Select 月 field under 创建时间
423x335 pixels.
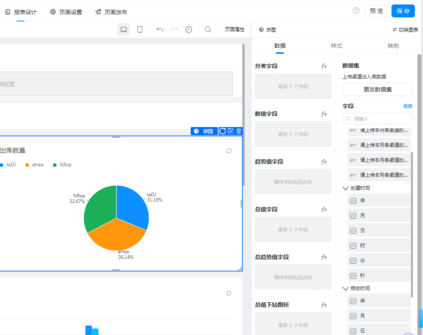click(379, 215)
